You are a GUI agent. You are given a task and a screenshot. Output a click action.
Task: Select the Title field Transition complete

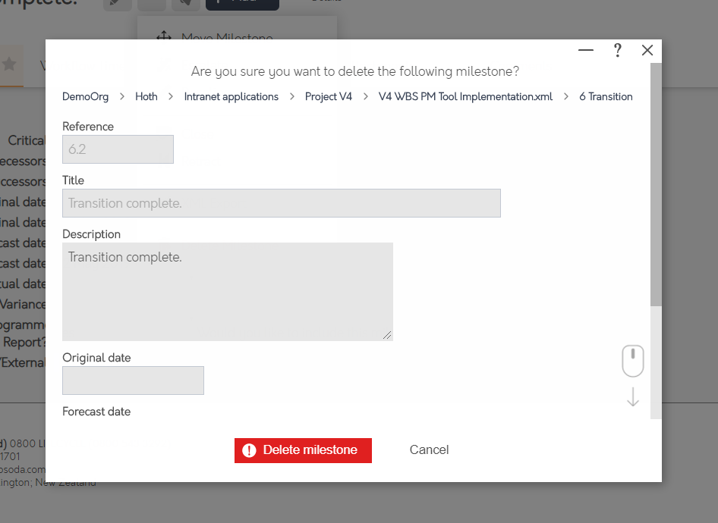click(281, 203)
